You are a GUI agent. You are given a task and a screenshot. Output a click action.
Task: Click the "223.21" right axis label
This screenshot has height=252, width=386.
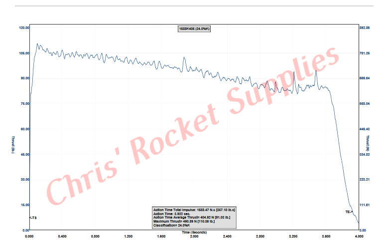point(365,180)
